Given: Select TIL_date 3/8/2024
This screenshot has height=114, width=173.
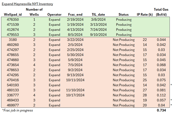Looking at the screenshot, I should point(98,20).
